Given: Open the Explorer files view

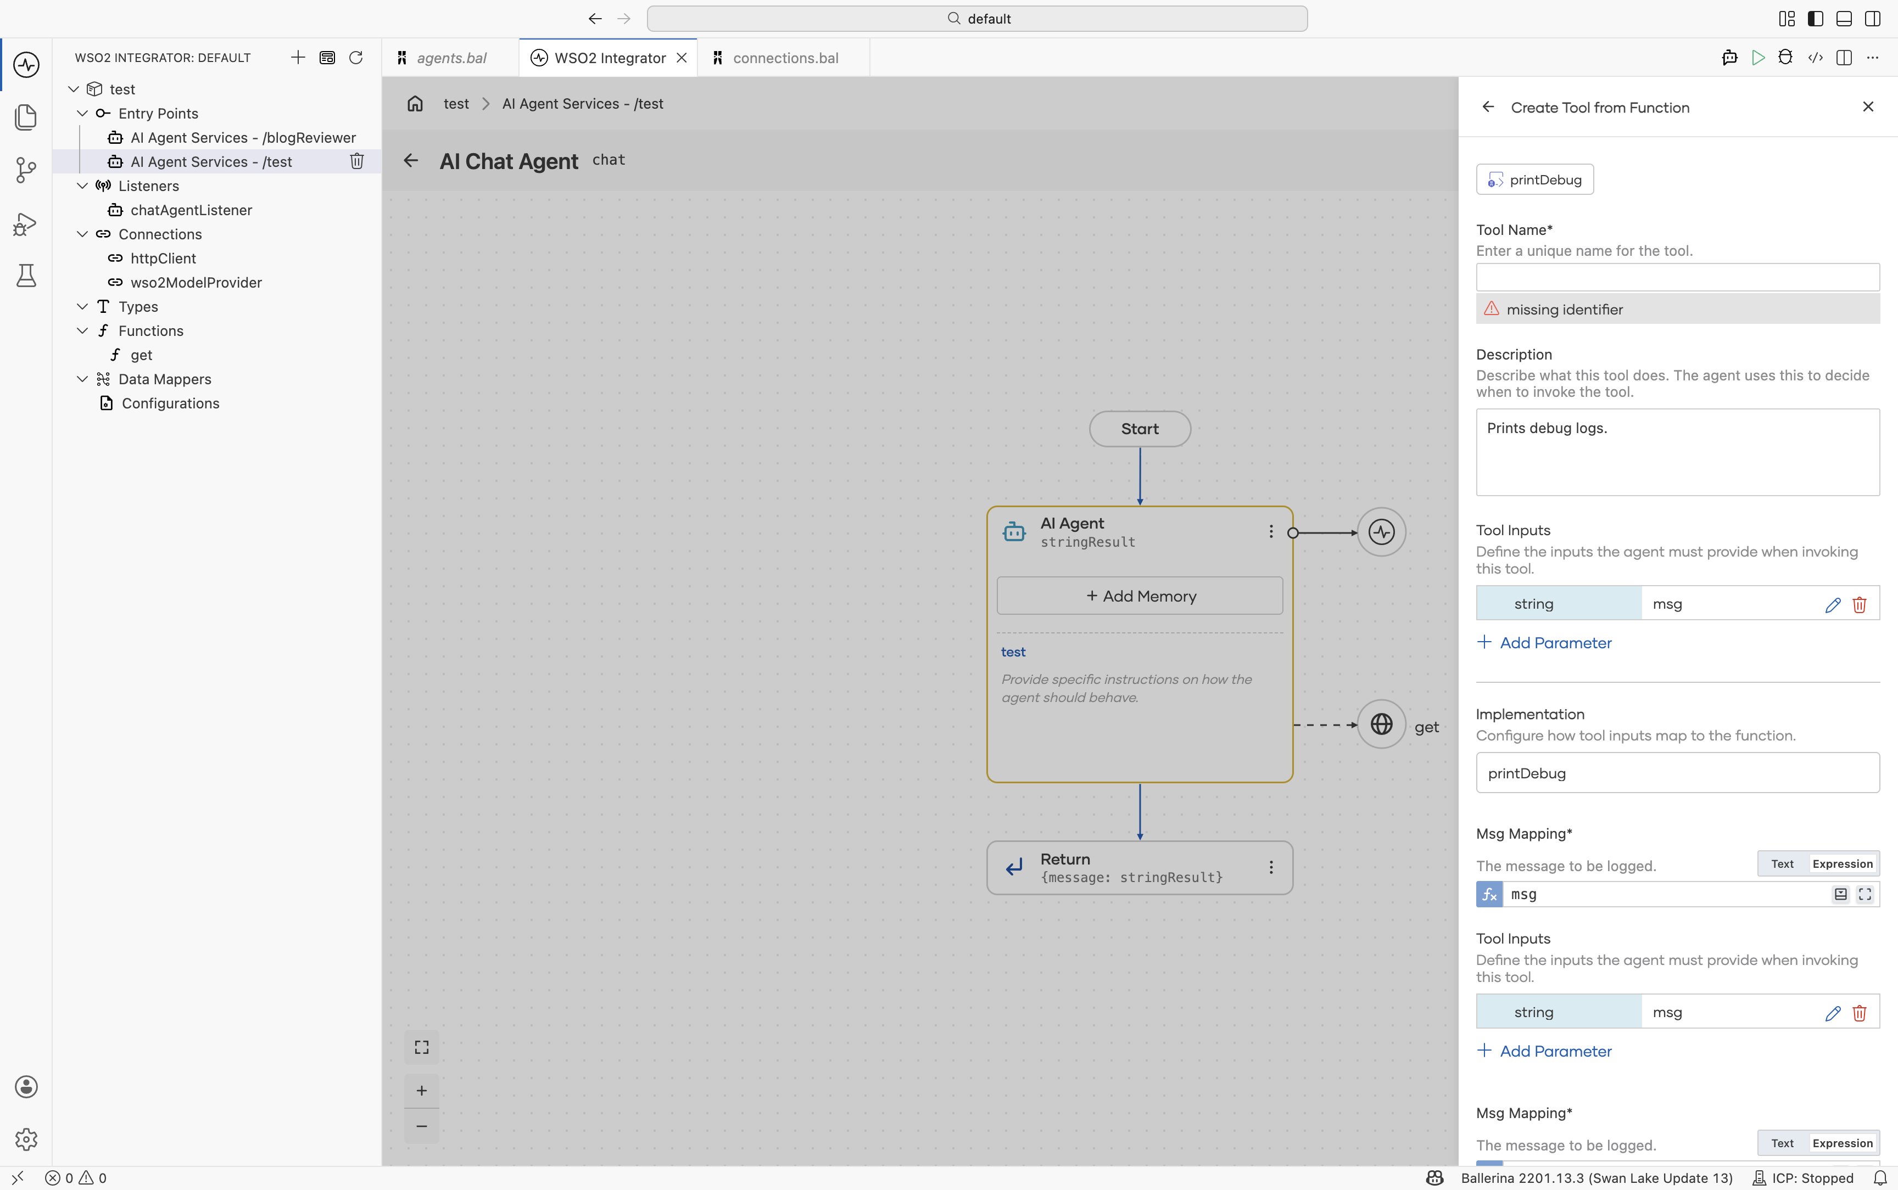Looking at the screenshot, I should (26, 117).
